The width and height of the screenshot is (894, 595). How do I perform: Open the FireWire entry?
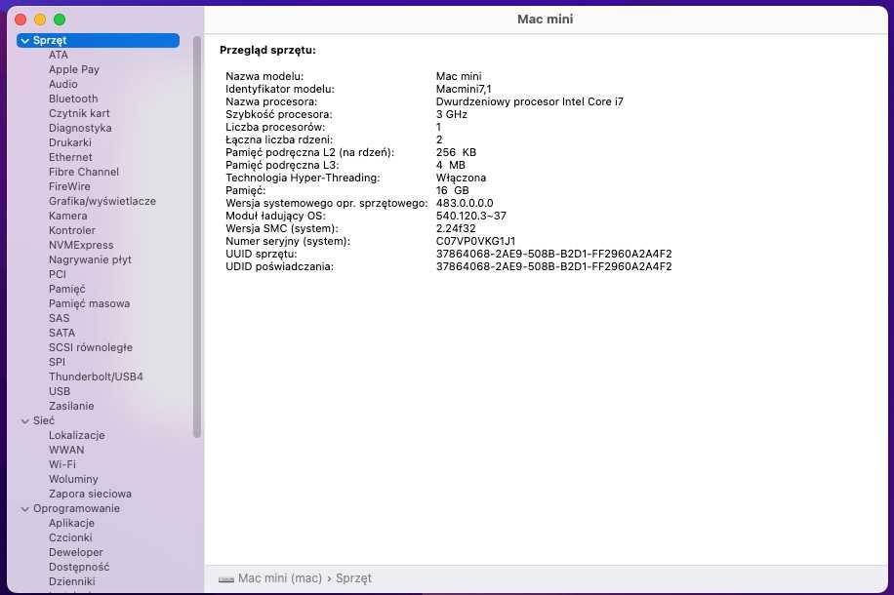pyautogui.click(x=69, y=186)
